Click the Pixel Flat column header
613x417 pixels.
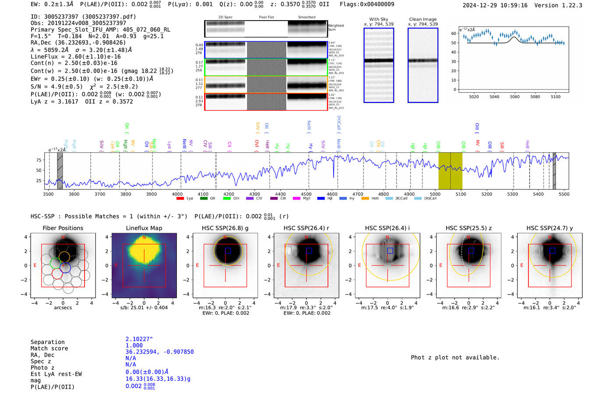coord(266,17)
